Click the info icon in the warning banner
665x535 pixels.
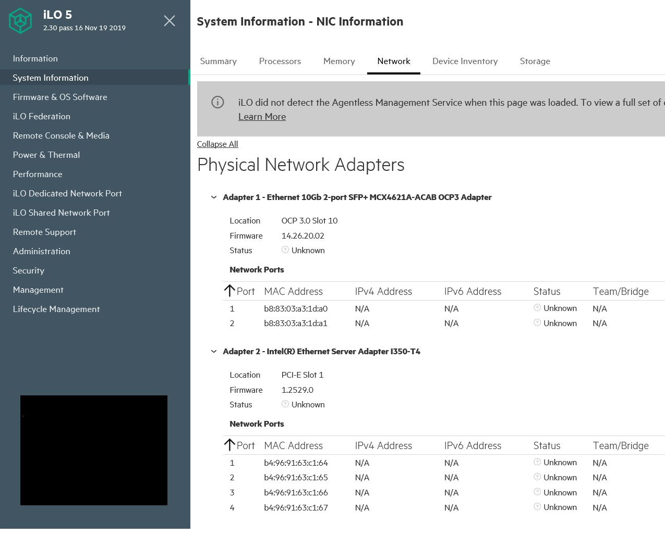tap(217, 102)
